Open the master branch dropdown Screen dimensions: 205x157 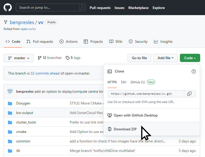(x=18, y=58)
